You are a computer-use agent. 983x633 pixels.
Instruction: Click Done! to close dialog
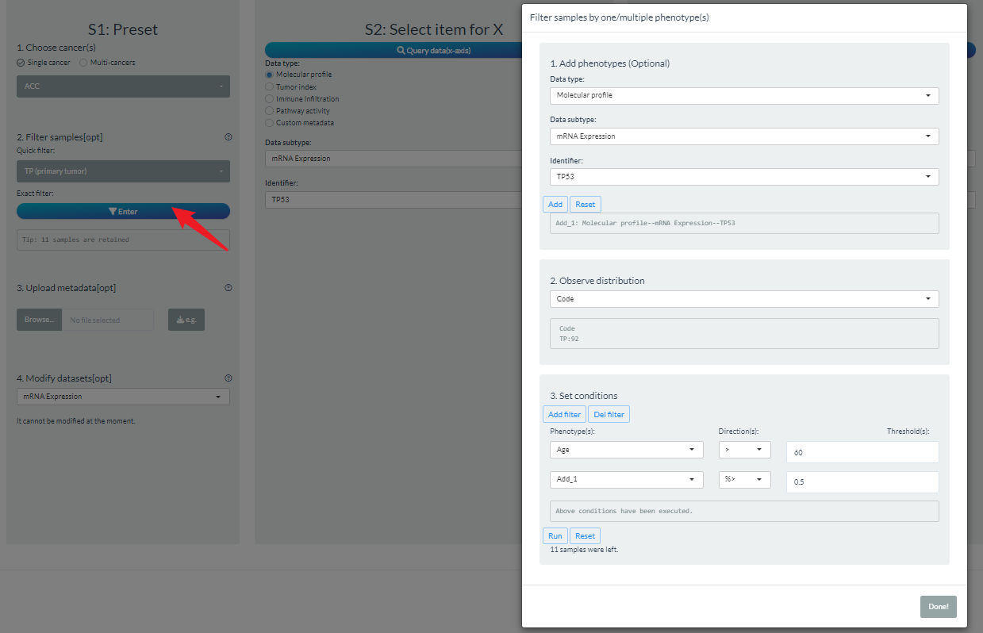[x=939, y=607]
